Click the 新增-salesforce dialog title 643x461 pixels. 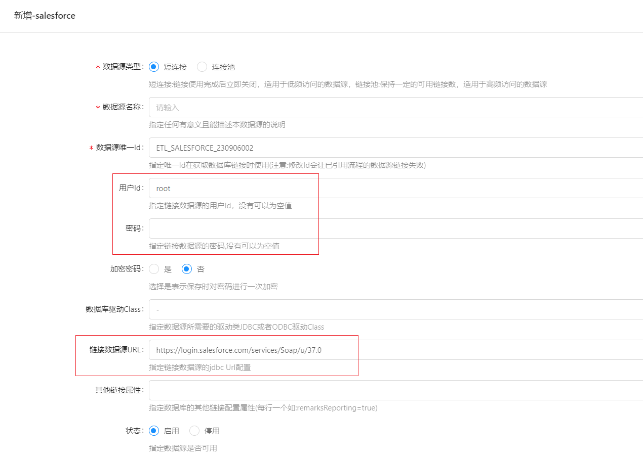pyautogui.click(x=45, y=16)
